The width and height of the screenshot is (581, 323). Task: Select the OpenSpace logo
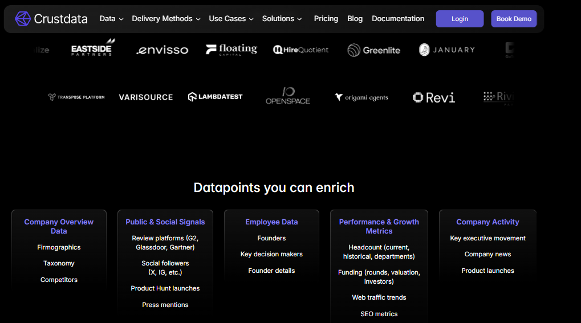point(288,96)
